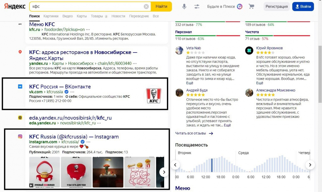Image resolution: width=322 pixels, height=192 pixels.
Task: Open red heart box Instagram thumbnail
Action: click(x=76, y=172)
